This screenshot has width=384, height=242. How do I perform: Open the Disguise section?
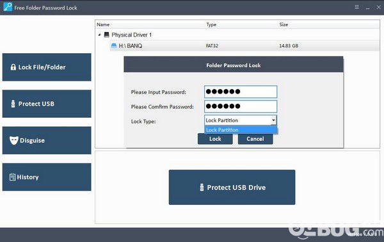click(x=47, y=140)
